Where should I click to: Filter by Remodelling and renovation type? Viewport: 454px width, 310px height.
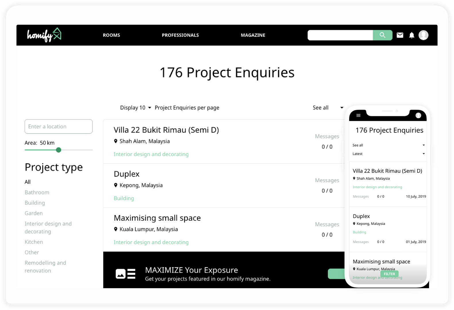pyautogui.click(x=45, y=267)
